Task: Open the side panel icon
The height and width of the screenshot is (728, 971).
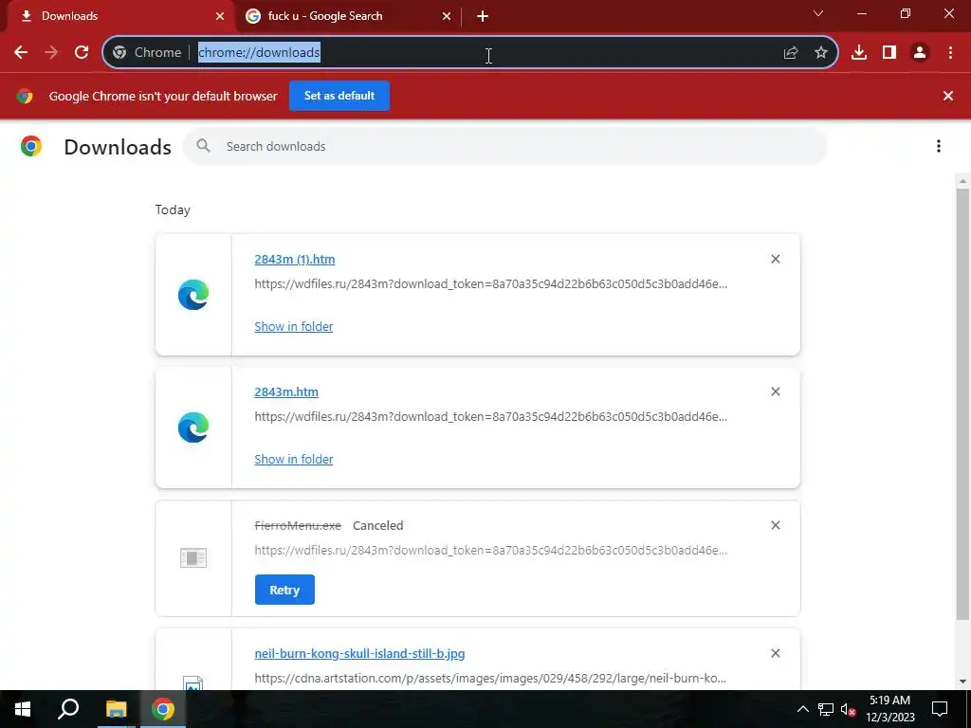Action: (x=889, y=53)
